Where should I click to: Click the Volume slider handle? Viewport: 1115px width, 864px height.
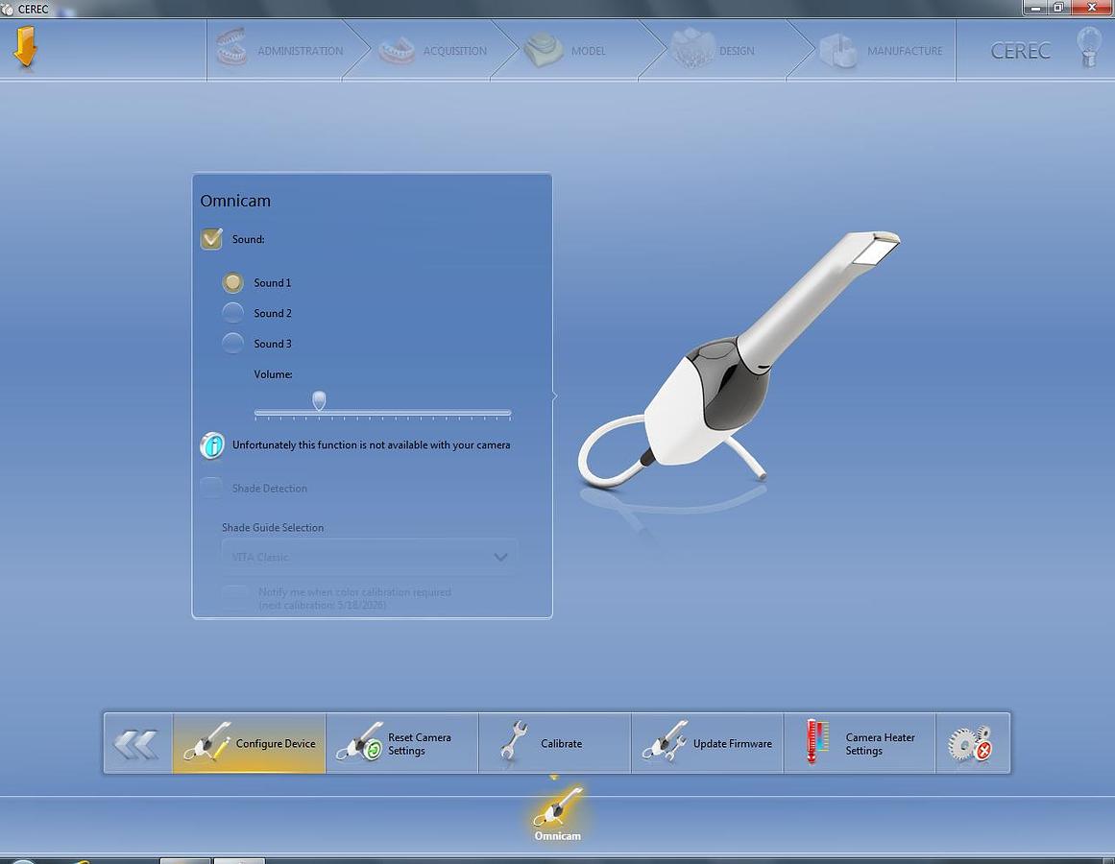pos(319,400)
